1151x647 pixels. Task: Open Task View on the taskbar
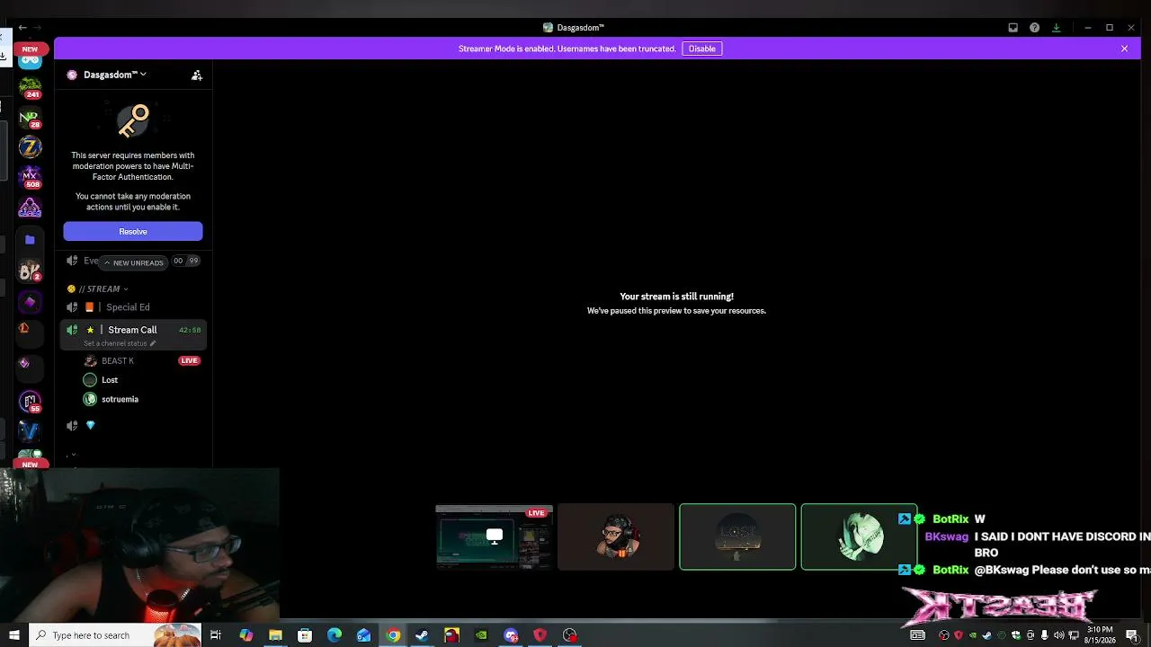click(216, 635)
